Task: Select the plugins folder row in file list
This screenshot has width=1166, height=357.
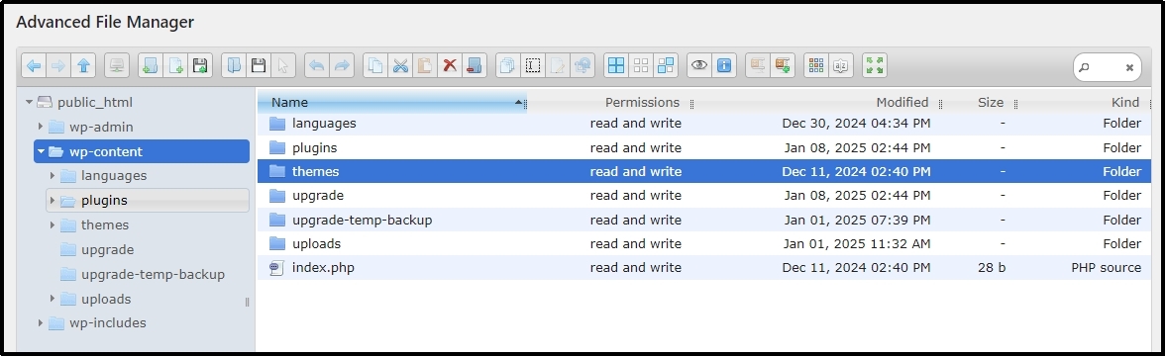Action: tap(704, 147)
